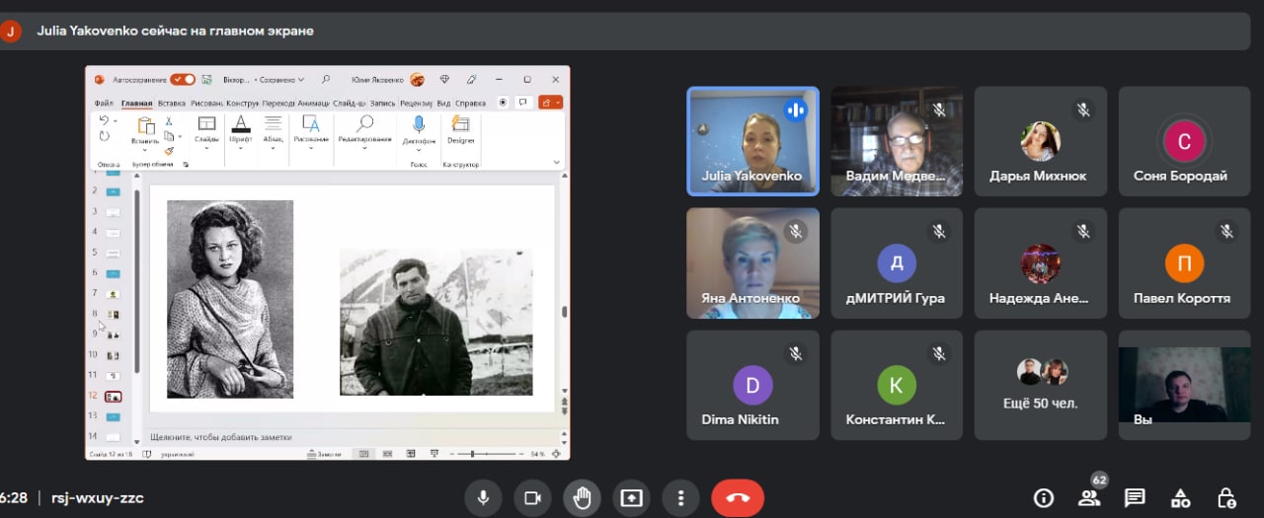The height and width of the screenshot is (518, 1264).
Task: Open the Файл menu in PowerPoint
Action: point(104,103)
